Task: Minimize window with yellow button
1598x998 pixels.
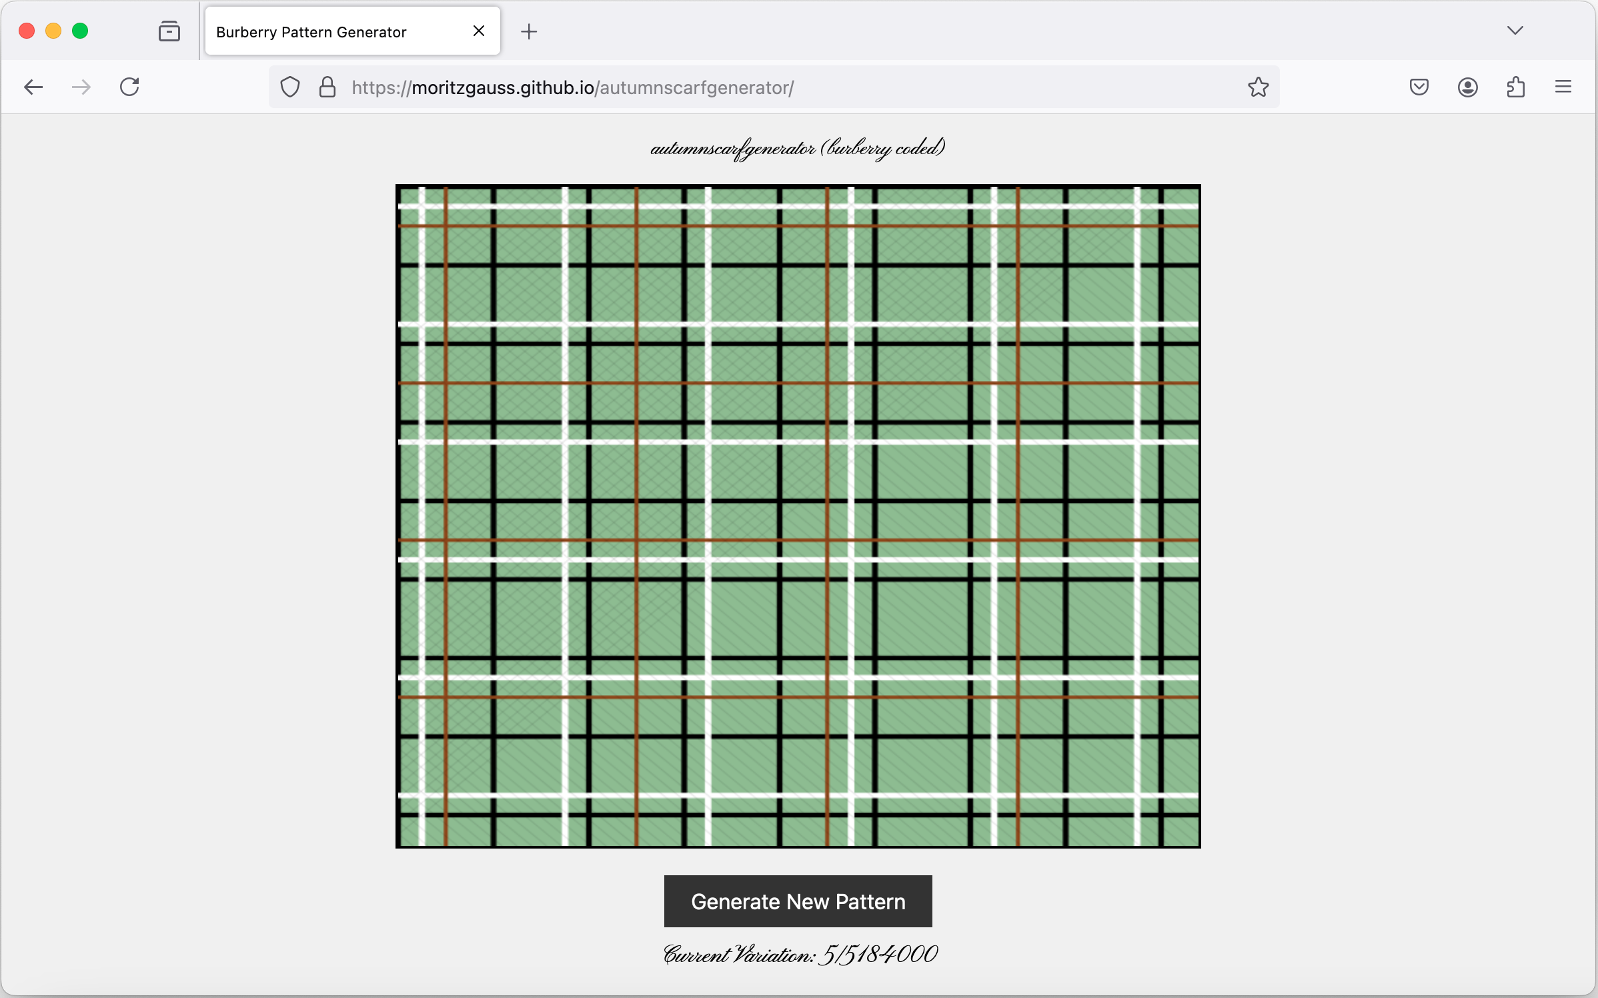Action: (x=53, y=31)
